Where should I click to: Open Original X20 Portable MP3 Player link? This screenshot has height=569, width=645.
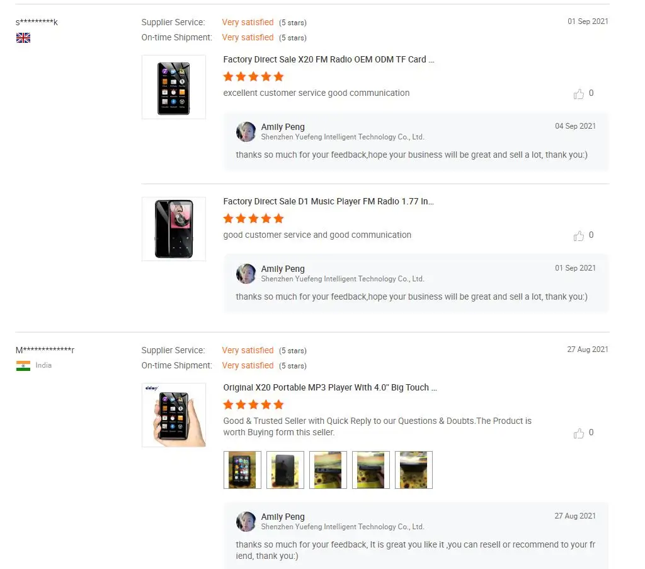[x=330, y=387]
